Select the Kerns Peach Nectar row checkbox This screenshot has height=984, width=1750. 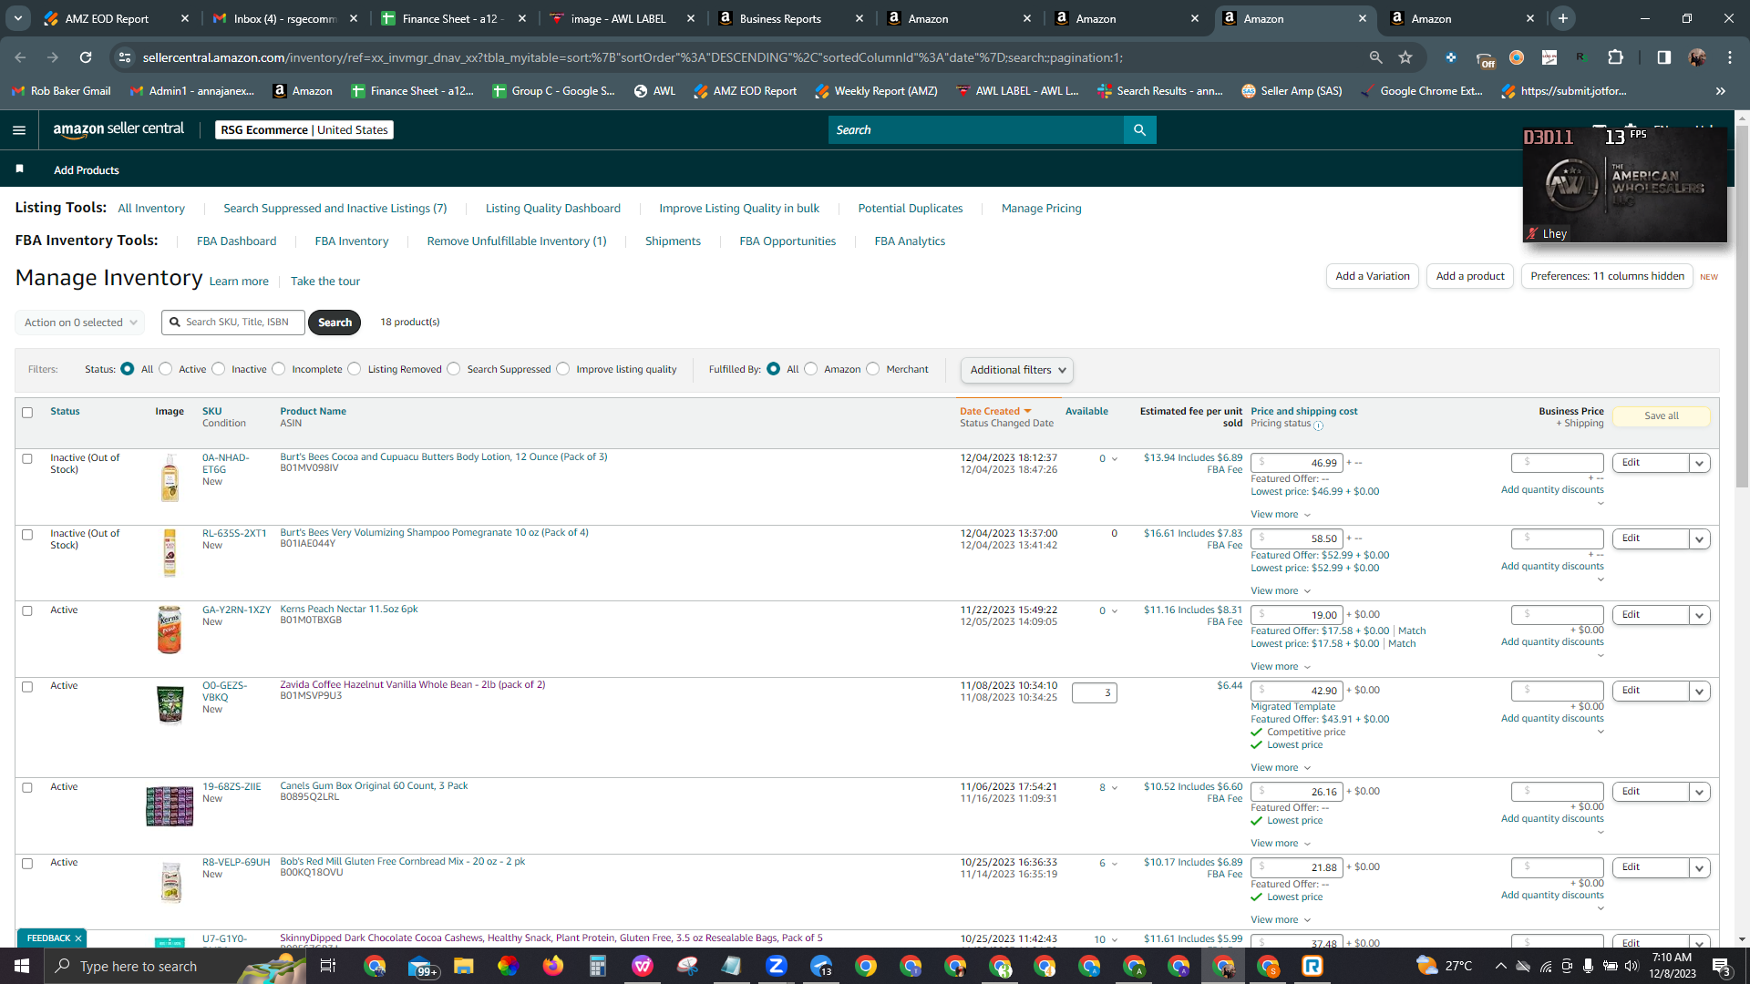(x=27, y=611)
